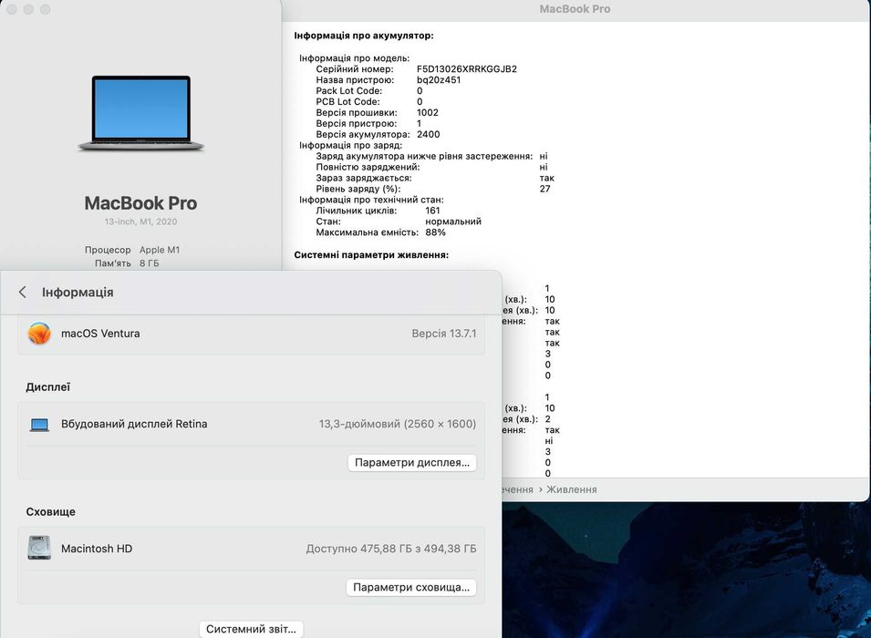
Task: Click the Живлення breadcrumb in report window
Action: tap(572, 489)
